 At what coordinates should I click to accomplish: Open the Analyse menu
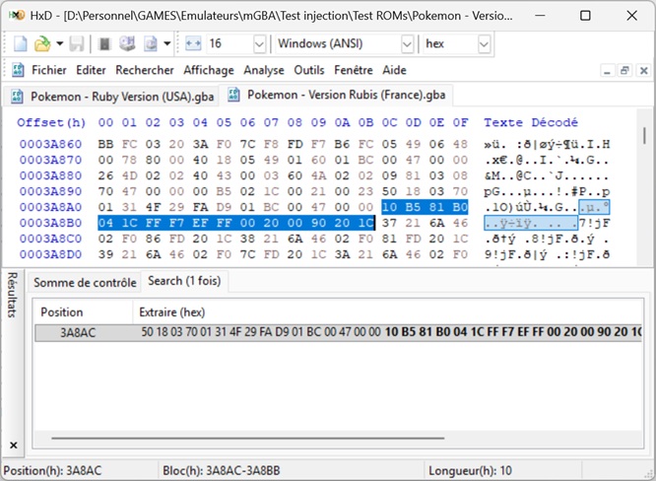[263, 71]
